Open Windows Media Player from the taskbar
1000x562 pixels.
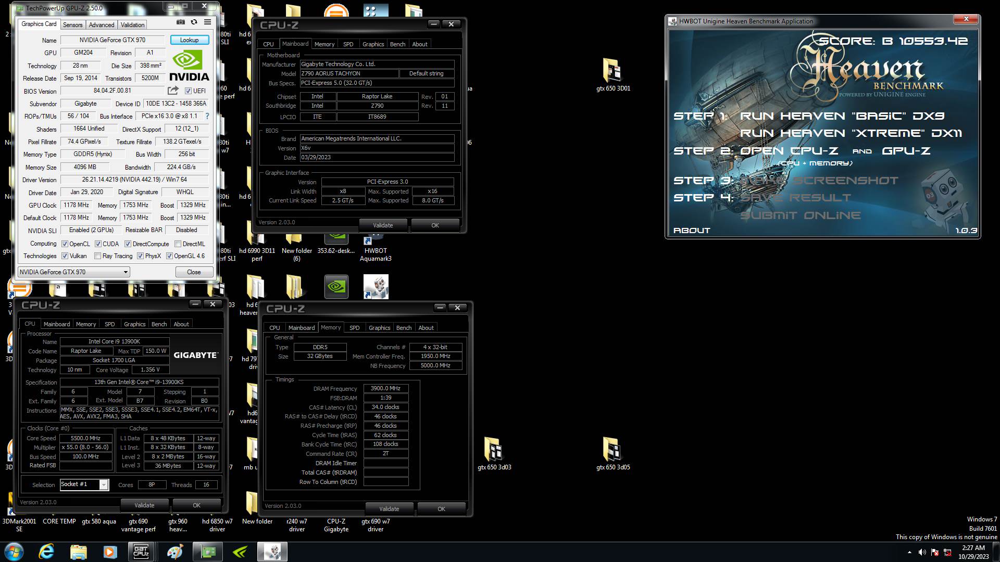(x=110, y=552)
